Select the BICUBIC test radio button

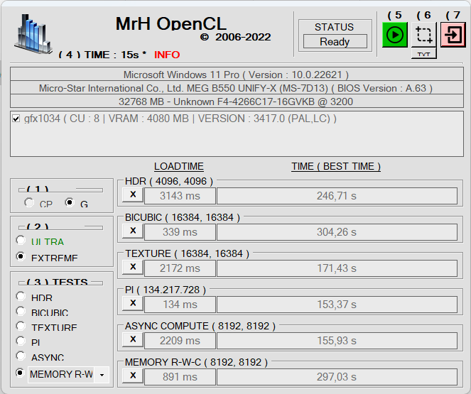[21, 311]
